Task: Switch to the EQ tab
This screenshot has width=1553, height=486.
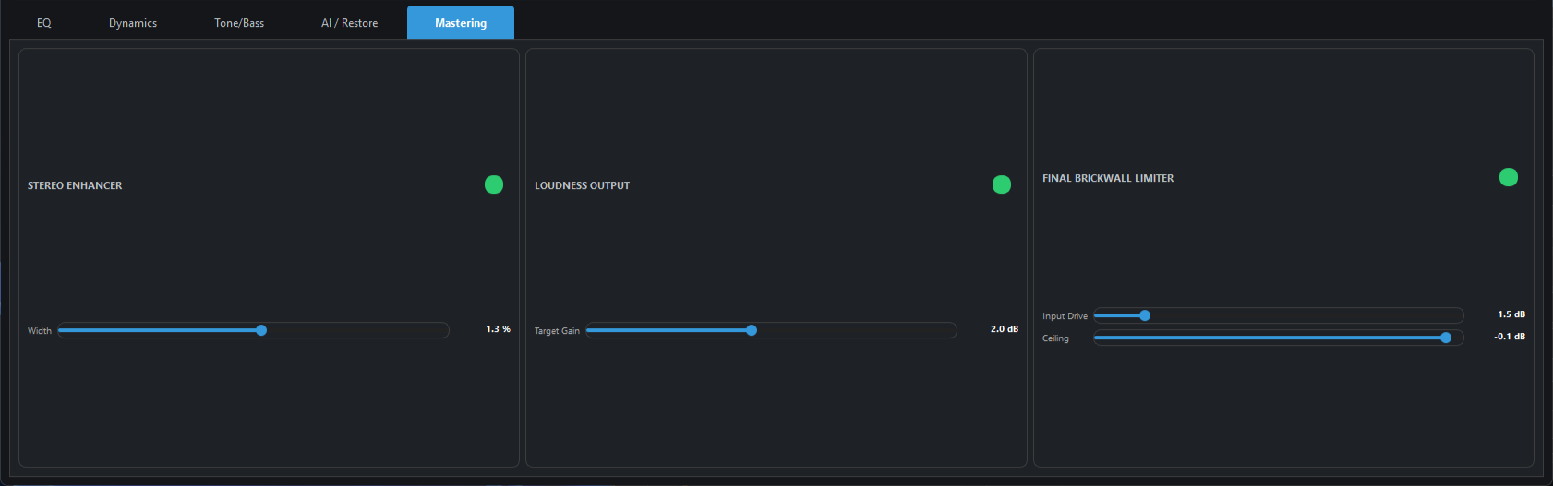Action: pyautogui.click(x=43, y=23)
